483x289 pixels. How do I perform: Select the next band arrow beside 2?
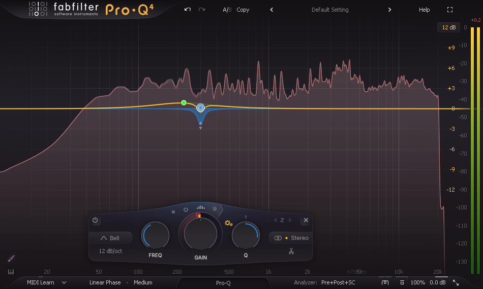[290, 220]
